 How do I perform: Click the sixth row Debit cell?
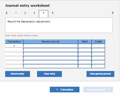85,66
